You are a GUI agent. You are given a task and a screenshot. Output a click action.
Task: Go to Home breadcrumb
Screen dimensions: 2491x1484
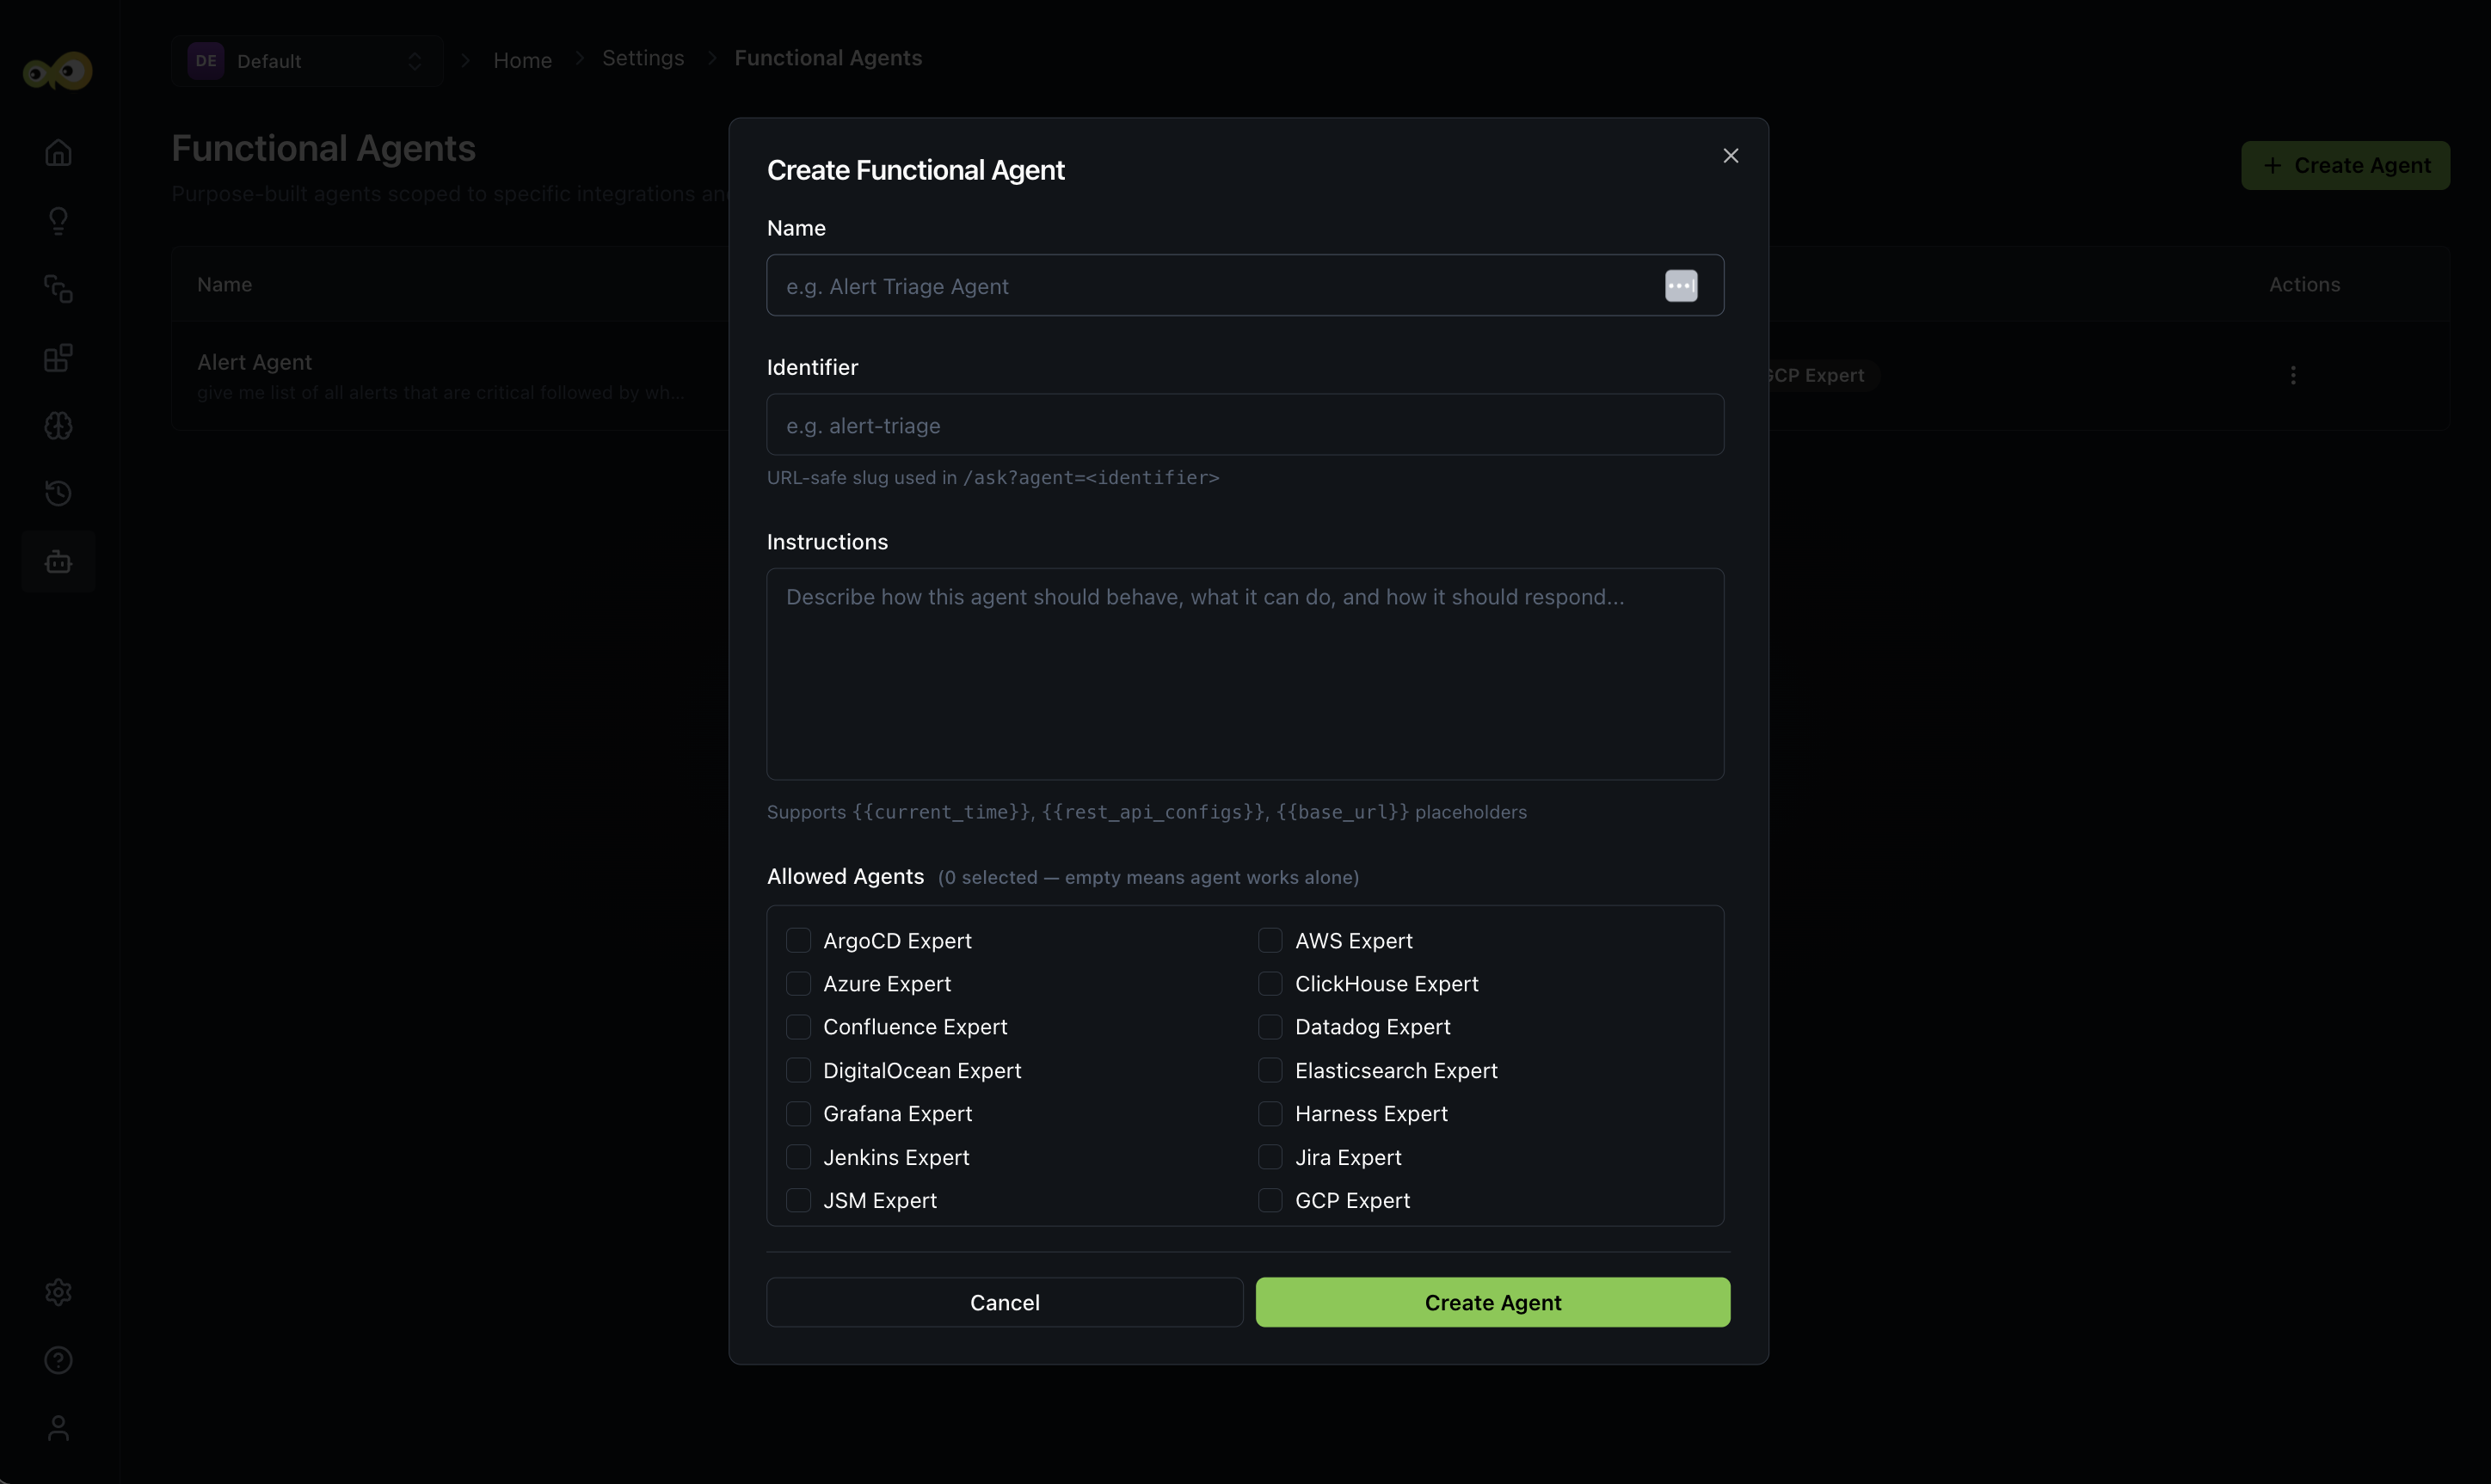(522, 61)
